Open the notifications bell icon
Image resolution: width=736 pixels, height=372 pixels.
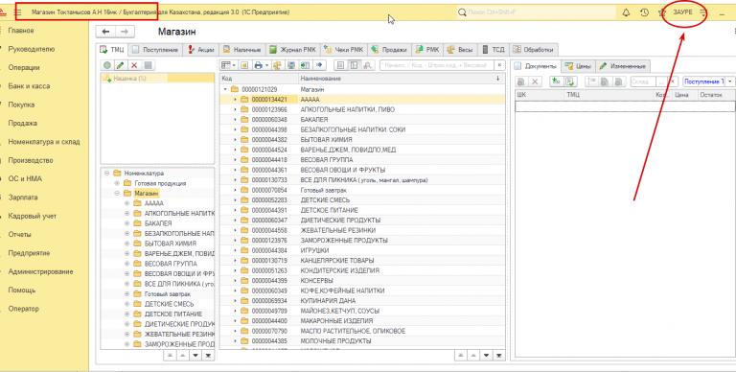tap(626, 12)
